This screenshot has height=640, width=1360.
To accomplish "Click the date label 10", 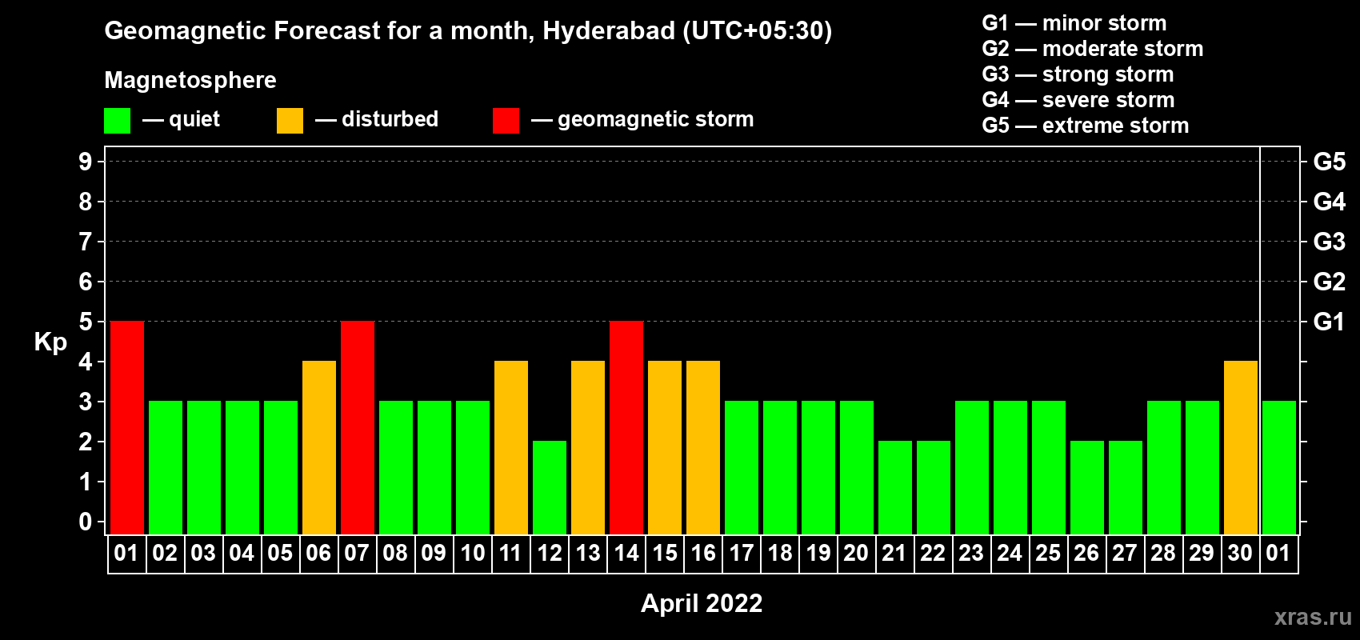I will [472, 553].
